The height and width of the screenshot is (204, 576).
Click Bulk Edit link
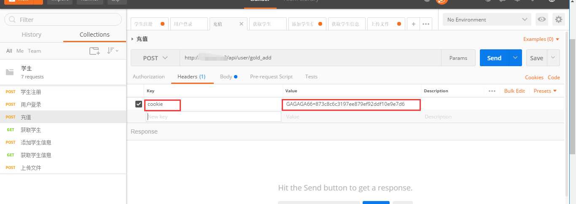[514, 91]
